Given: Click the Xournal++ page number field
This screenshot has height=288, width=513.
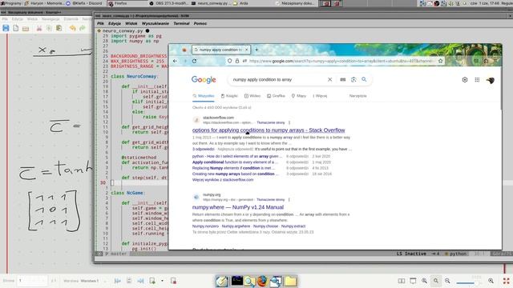Looking at the screenshot, I should pos(32,281).
